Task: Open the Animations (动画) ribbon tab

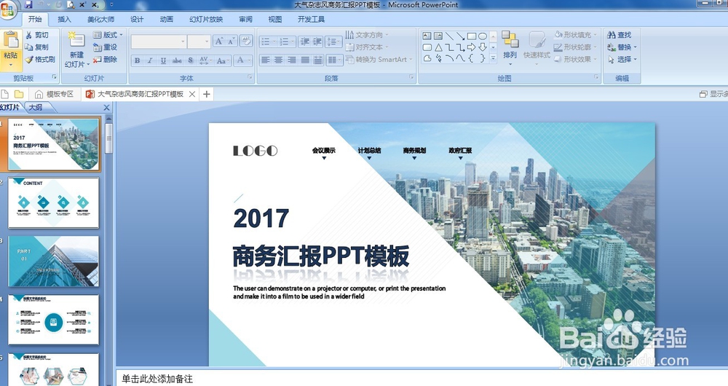Action: click(x=166, y=19)
